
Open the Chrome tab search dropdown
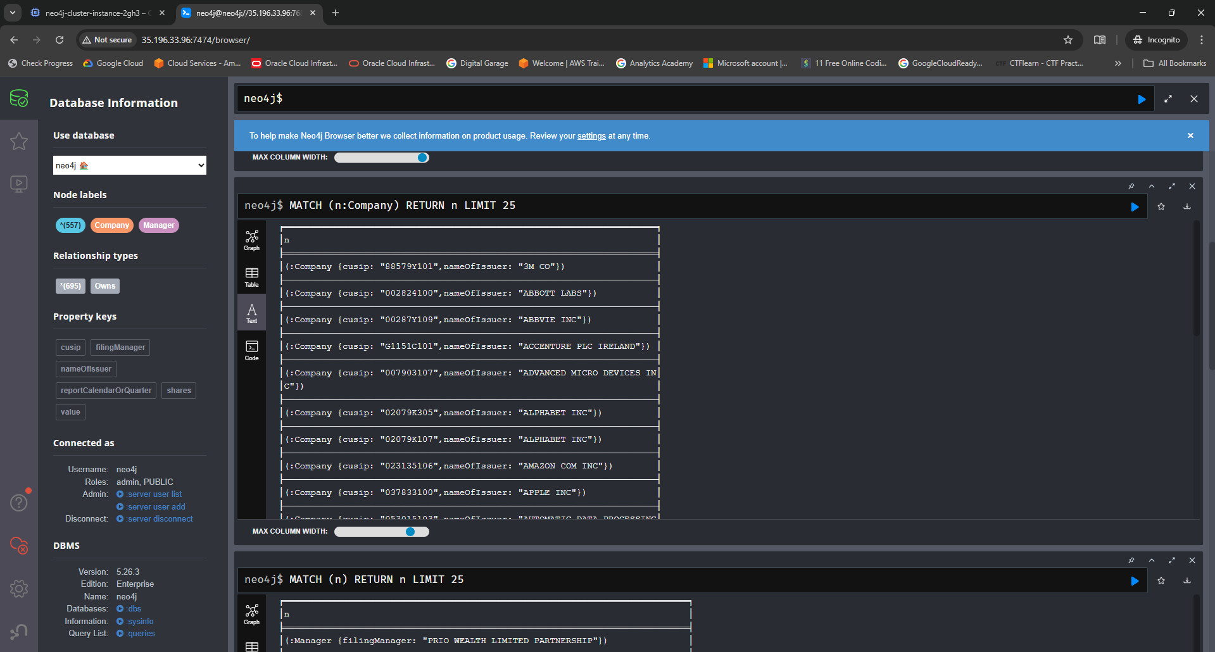(13, 13)
